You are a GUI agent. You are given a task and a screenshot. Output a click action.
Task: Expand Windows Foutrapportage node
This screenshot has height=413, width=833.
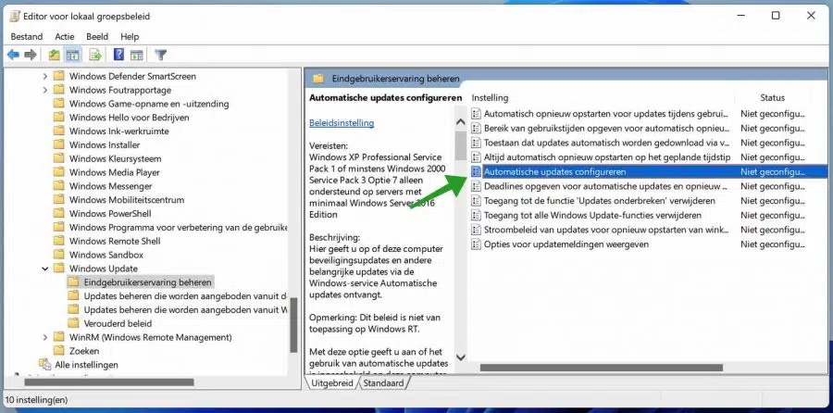click(x=45, y=90)
